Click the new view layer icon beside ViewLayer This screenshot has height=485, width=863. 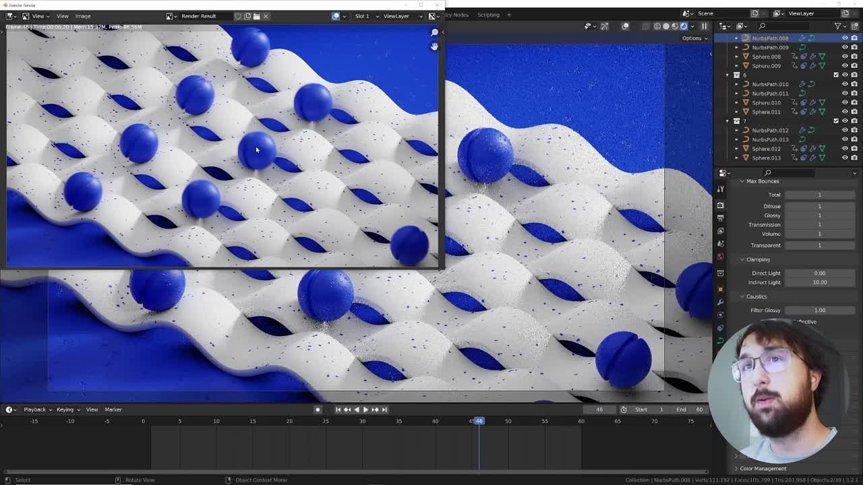pyautogui.click(x=845, y=13)
